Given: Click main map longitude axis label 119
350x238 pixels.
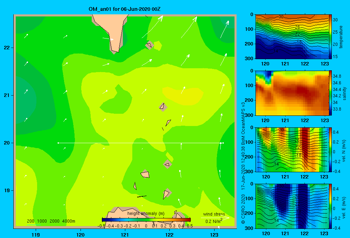Looking at the screenshot, I should point(36,234).
